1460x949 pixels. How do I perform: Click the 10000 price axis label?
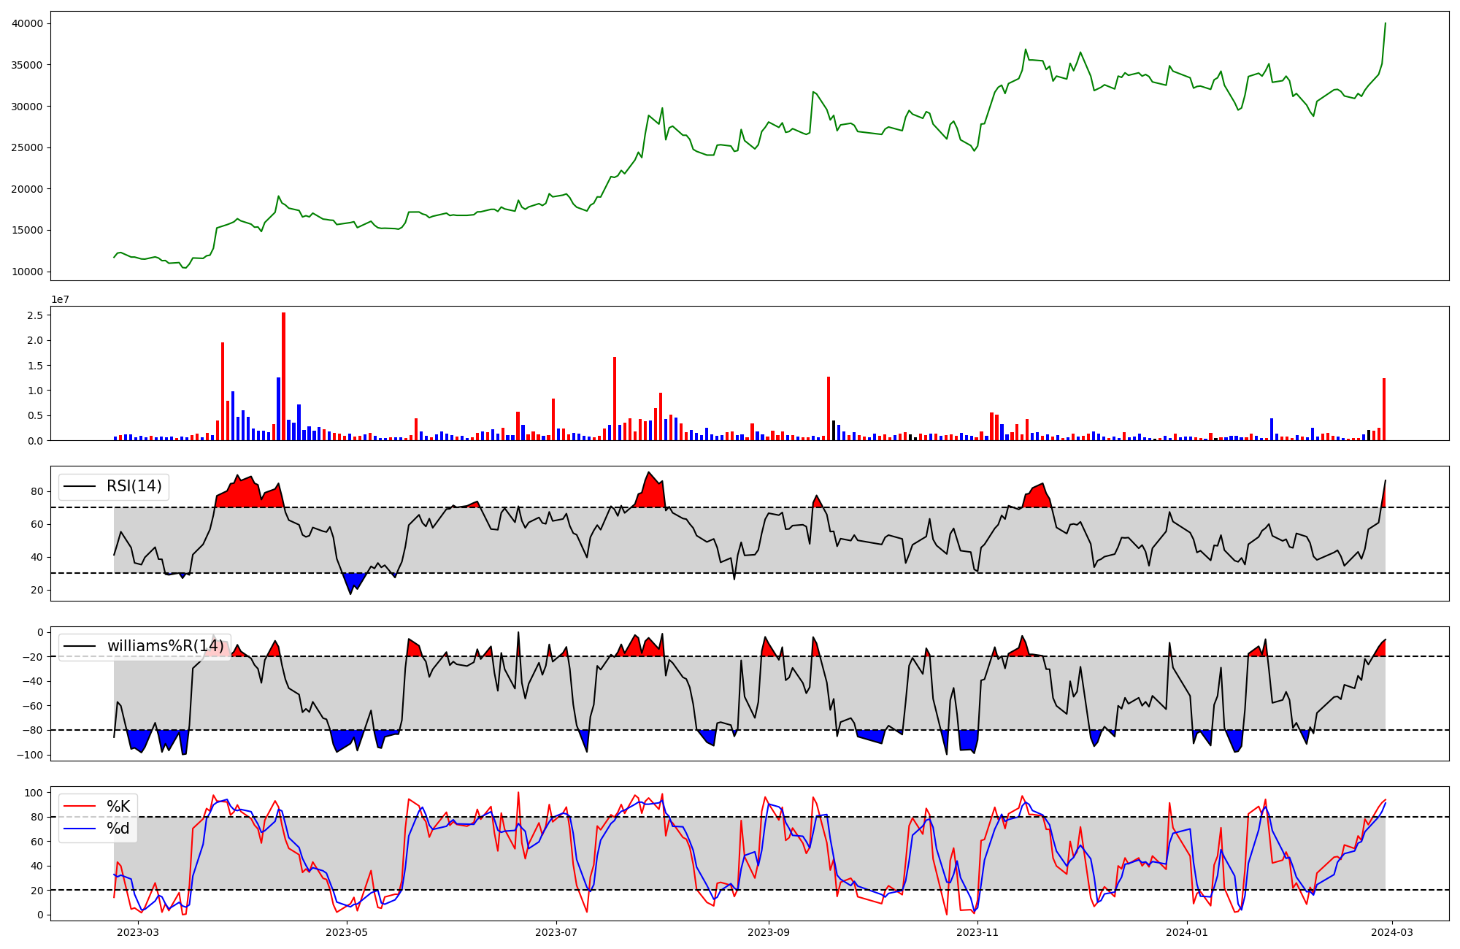tap(27, 272)
